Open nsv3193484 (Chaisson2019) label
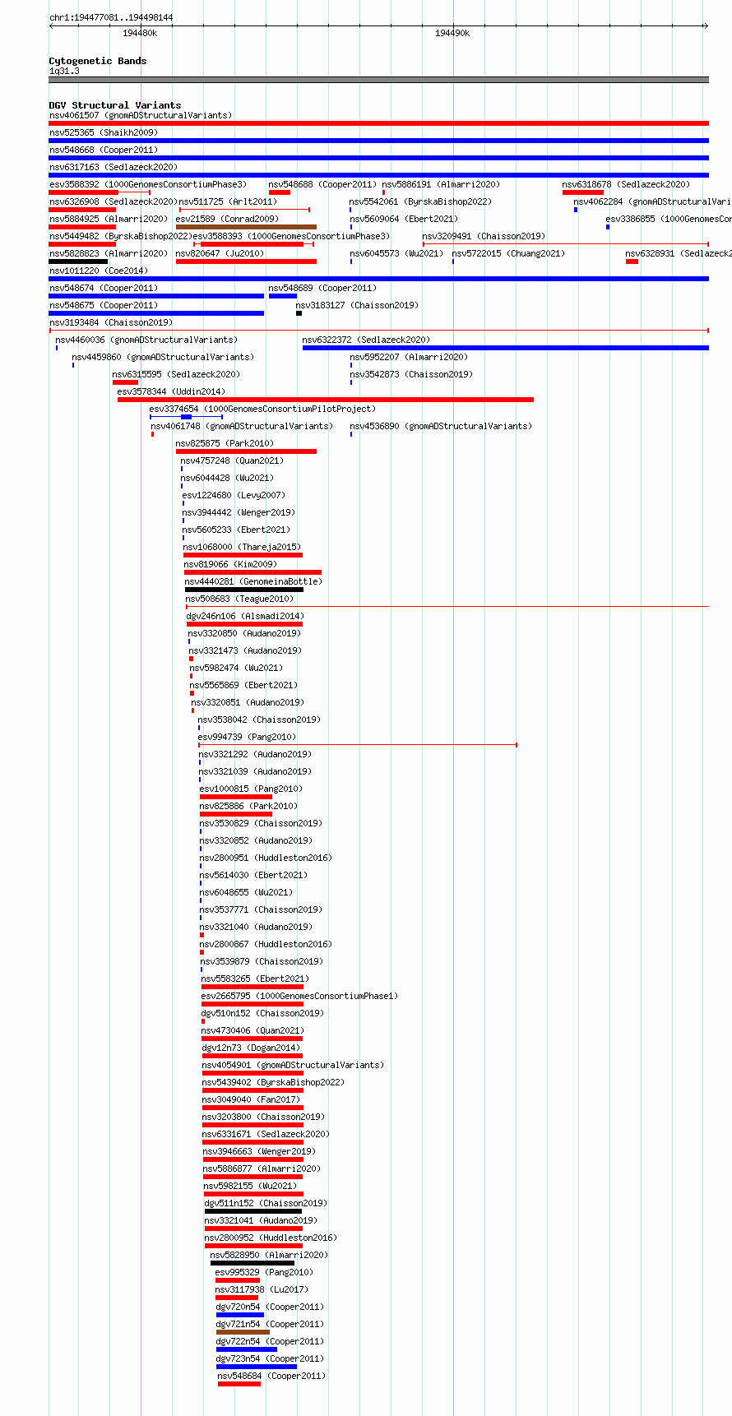 pos(111,322)
